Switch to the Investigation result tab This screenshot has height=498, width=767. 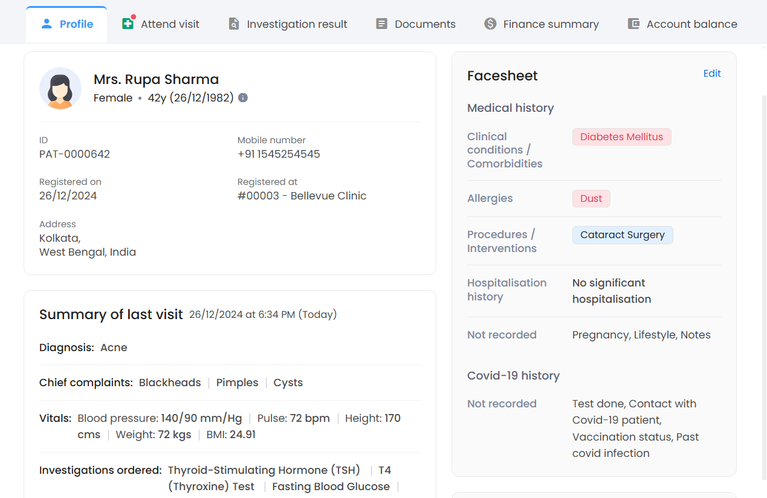tap(297, 24)
